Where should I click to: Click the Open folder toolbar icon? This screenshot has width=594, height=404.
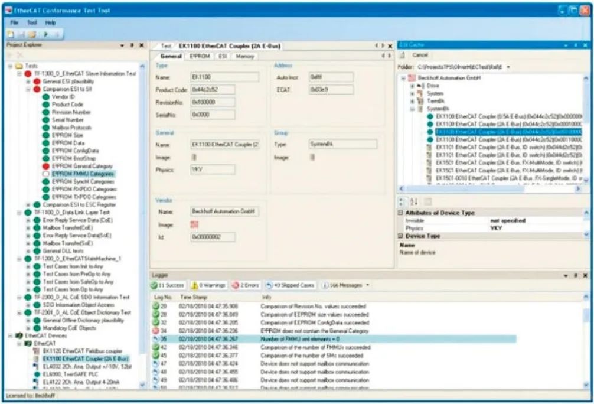32,34
